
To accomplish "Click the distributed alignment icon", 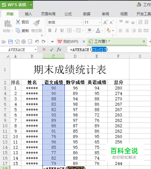I will point(146,30).
